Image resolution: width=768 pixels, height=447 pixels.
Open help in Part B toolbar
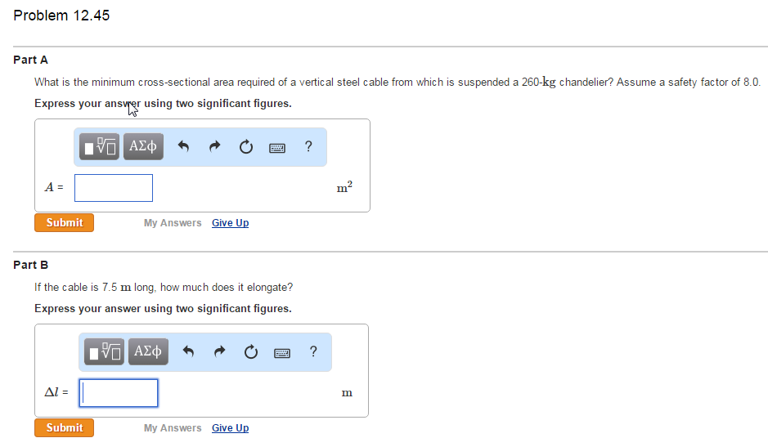tap(313, 351)
